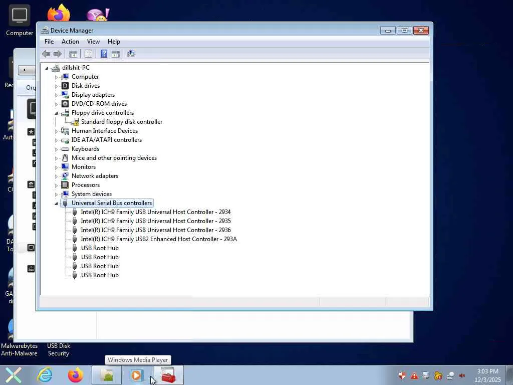Click the red-white shield tray icon
This screenshot has height=385, width=513.
[x=402, y=375]
